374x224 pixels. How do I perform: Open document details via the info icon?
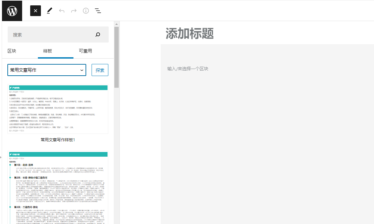click(x=86, y=10)
